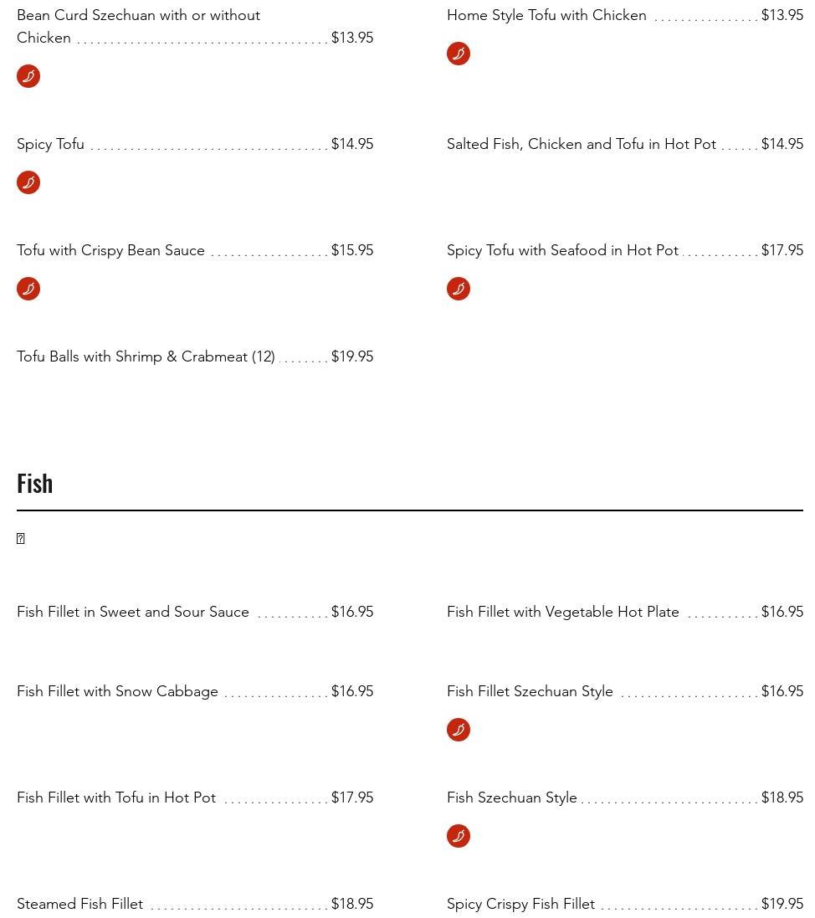Click pepper icon below Tofu with Crispy Bean Sauce
The image size is (815, 918).
[28, 289]
